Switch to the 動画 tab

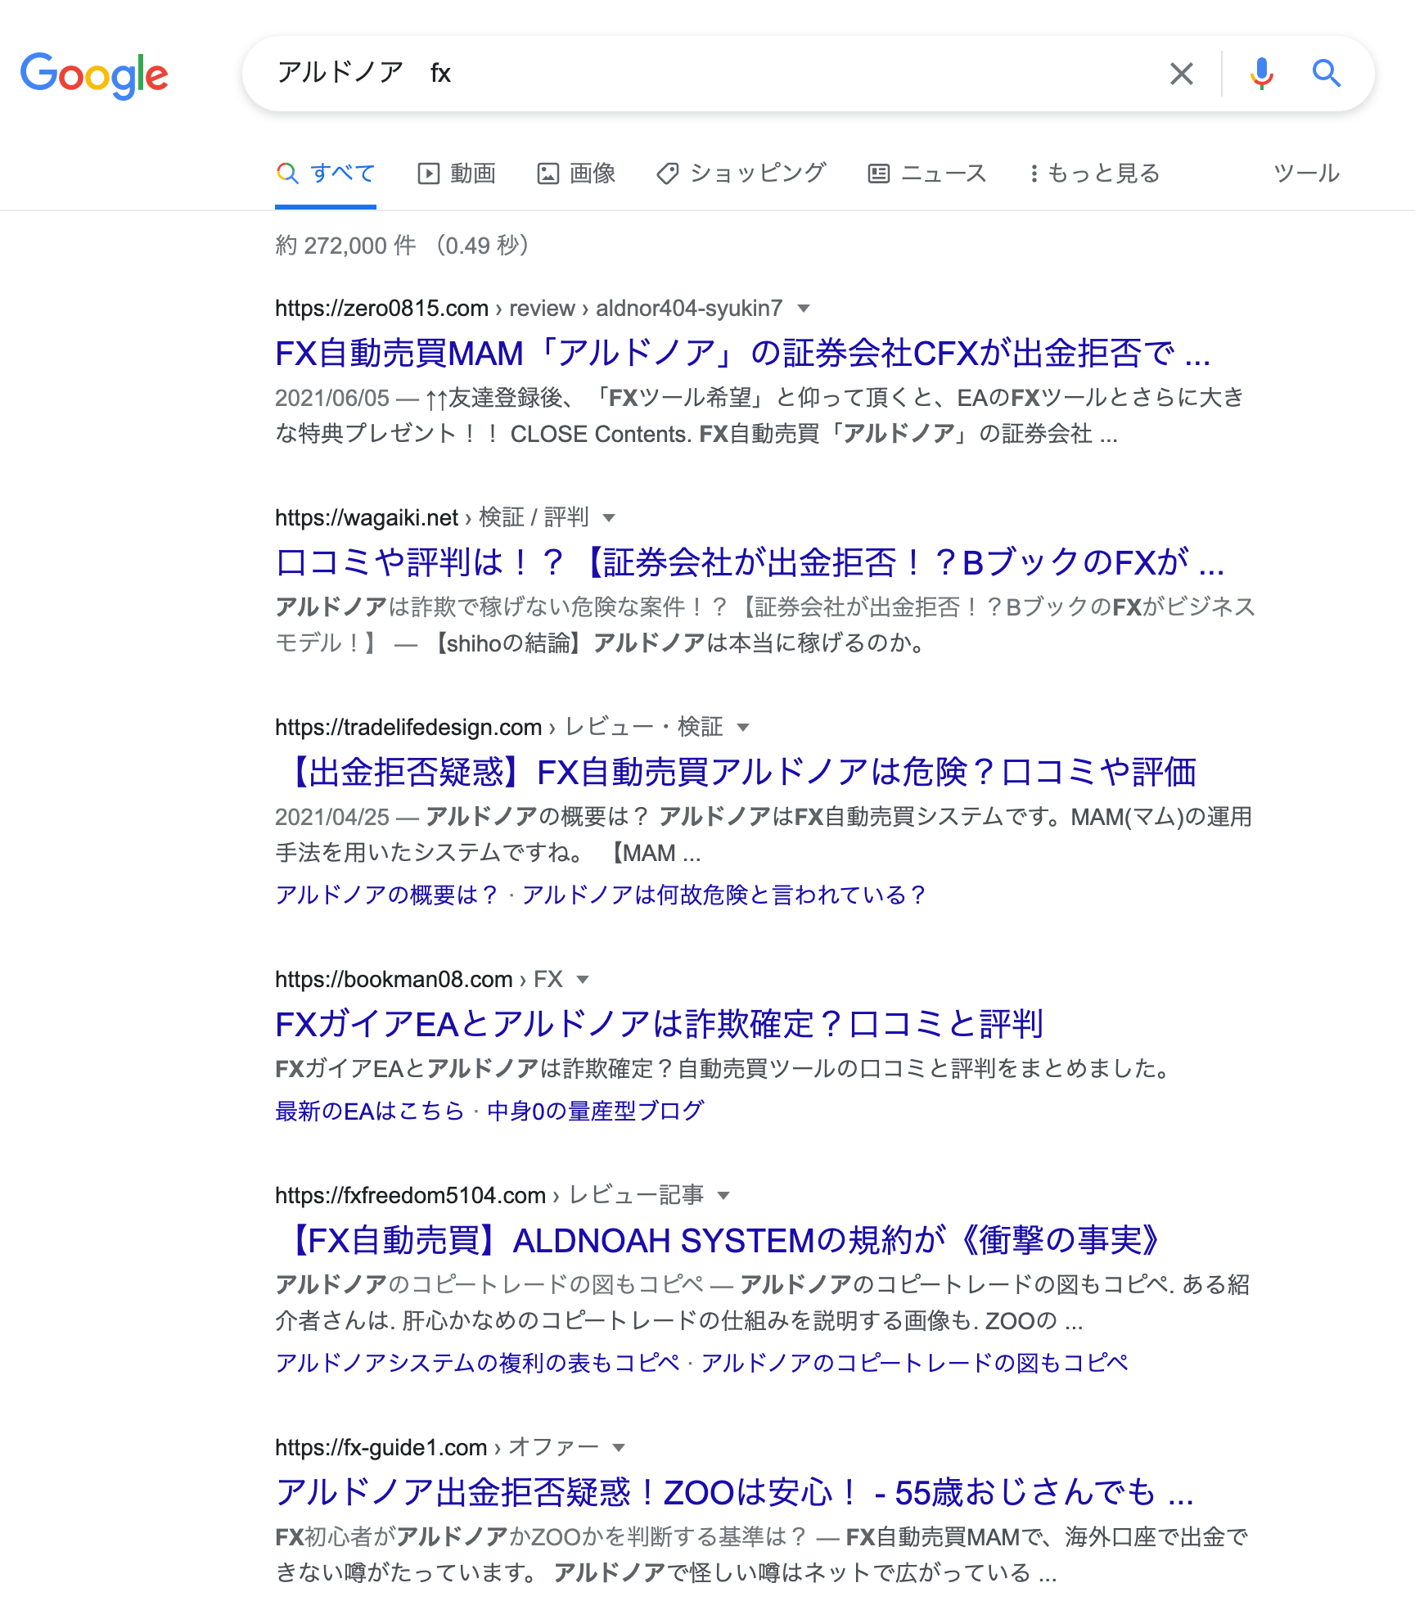[457, 174]
